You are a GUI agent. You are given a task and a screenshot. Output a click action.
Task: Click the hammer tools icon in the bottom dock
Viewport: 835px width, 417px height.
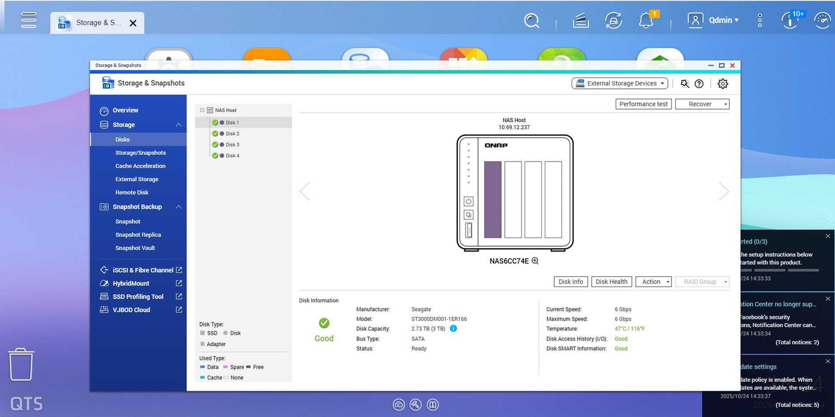point(415,404)
